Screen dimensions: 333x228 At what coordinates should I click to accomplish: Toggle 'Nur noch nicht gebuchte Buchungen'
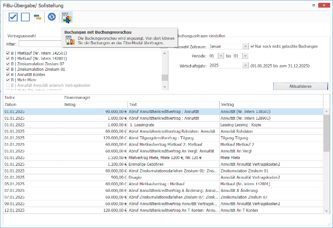pos(252,46)
